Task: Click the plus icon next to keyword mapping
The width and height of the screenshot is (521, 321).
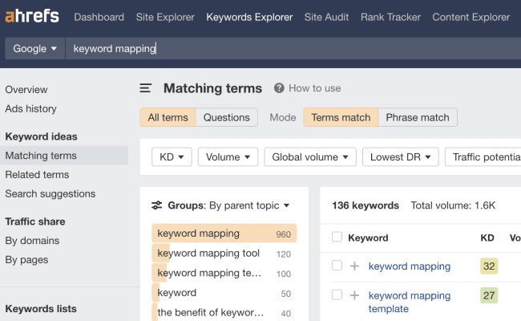Action: 354,266
